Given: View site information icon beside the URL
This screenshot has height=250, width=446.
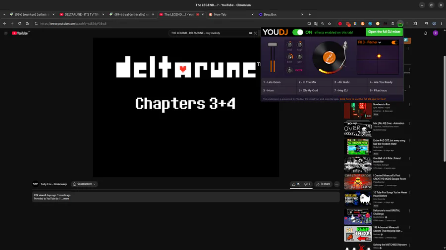Looking at the screenshot, I should click(x=36, y=24).
